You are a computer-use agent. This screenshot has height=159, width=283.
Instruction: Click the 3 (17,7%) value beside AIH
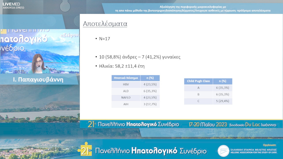tap(150, 104)
